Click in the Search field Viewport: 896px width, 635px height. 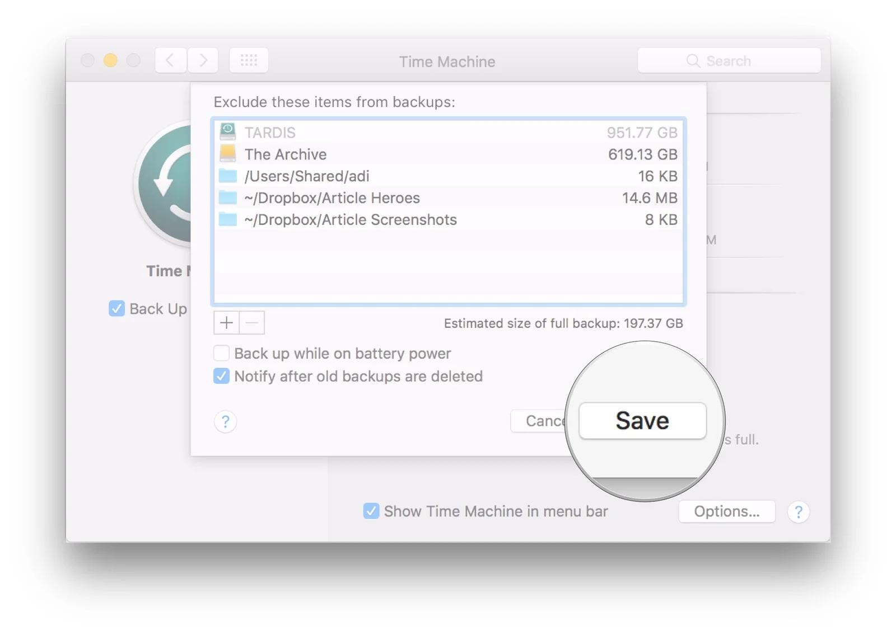(728, 60)
